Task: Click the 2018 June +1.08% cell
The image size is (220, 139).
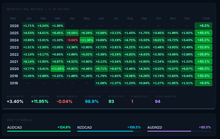Action: [x=101, y=83]
